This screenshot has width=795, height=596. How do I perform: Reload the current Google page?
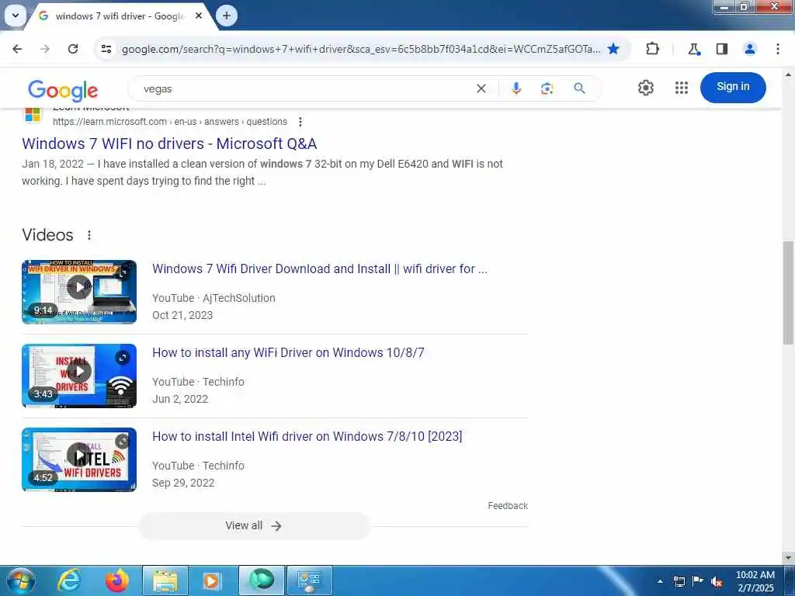tap(73, 49)
